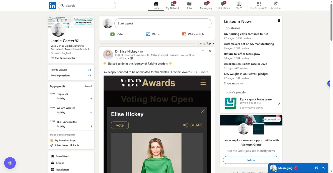The image size is (333, 173).
Task: Read Automakers bet on US manufacturing
Action: pyautogui.click(x=249, y=44)
